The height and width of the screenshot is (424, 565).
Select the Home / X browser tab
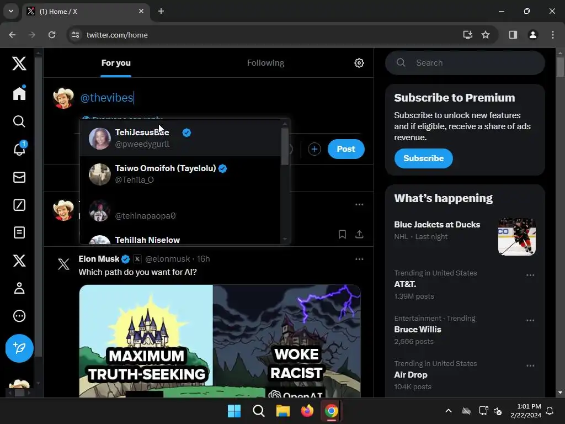pyautogui.click(x=87, y=11)
